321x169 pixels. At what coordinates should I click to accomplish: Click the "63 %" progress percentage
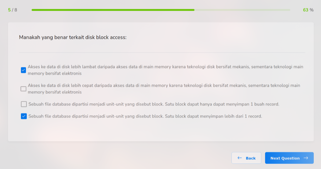point(308,10)
